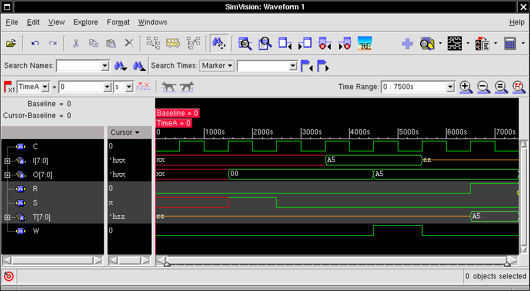The image size is (530, 291).
Task: Click the red cursor flag x1 icon
Action: pyautogui.click(x=9, y=87)
